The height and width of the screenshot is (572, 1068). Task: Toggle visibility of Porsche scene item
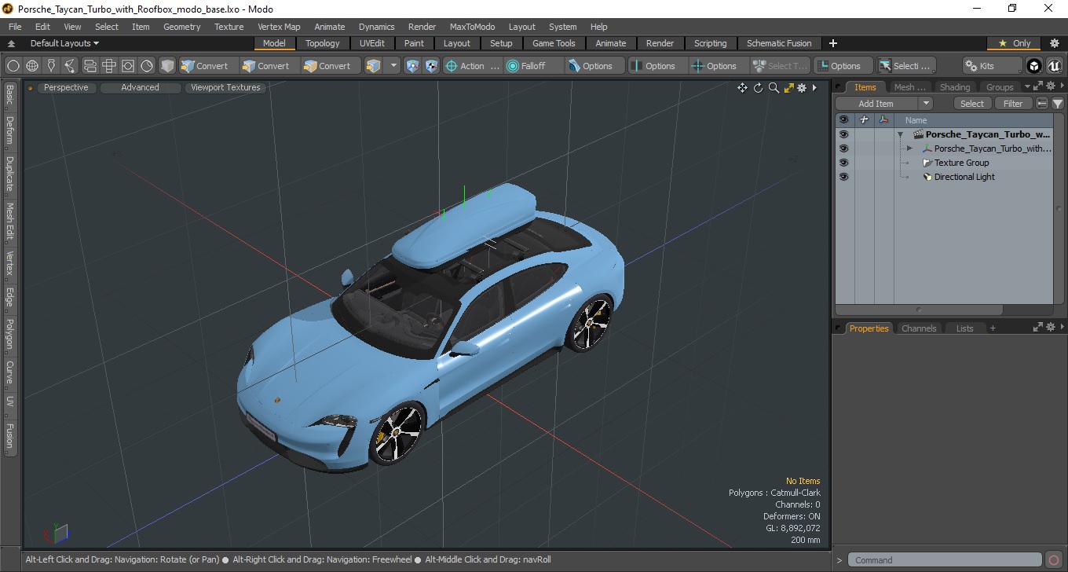(843, 134)
